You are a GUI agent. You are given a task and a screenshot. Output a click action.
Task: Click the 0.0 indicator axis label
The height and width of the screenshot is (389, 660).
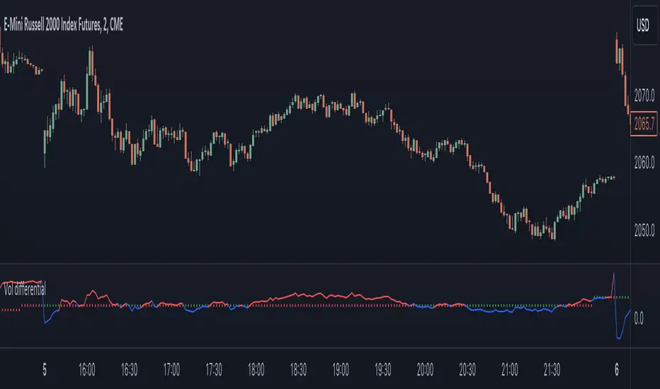click(x=639, y=318)
